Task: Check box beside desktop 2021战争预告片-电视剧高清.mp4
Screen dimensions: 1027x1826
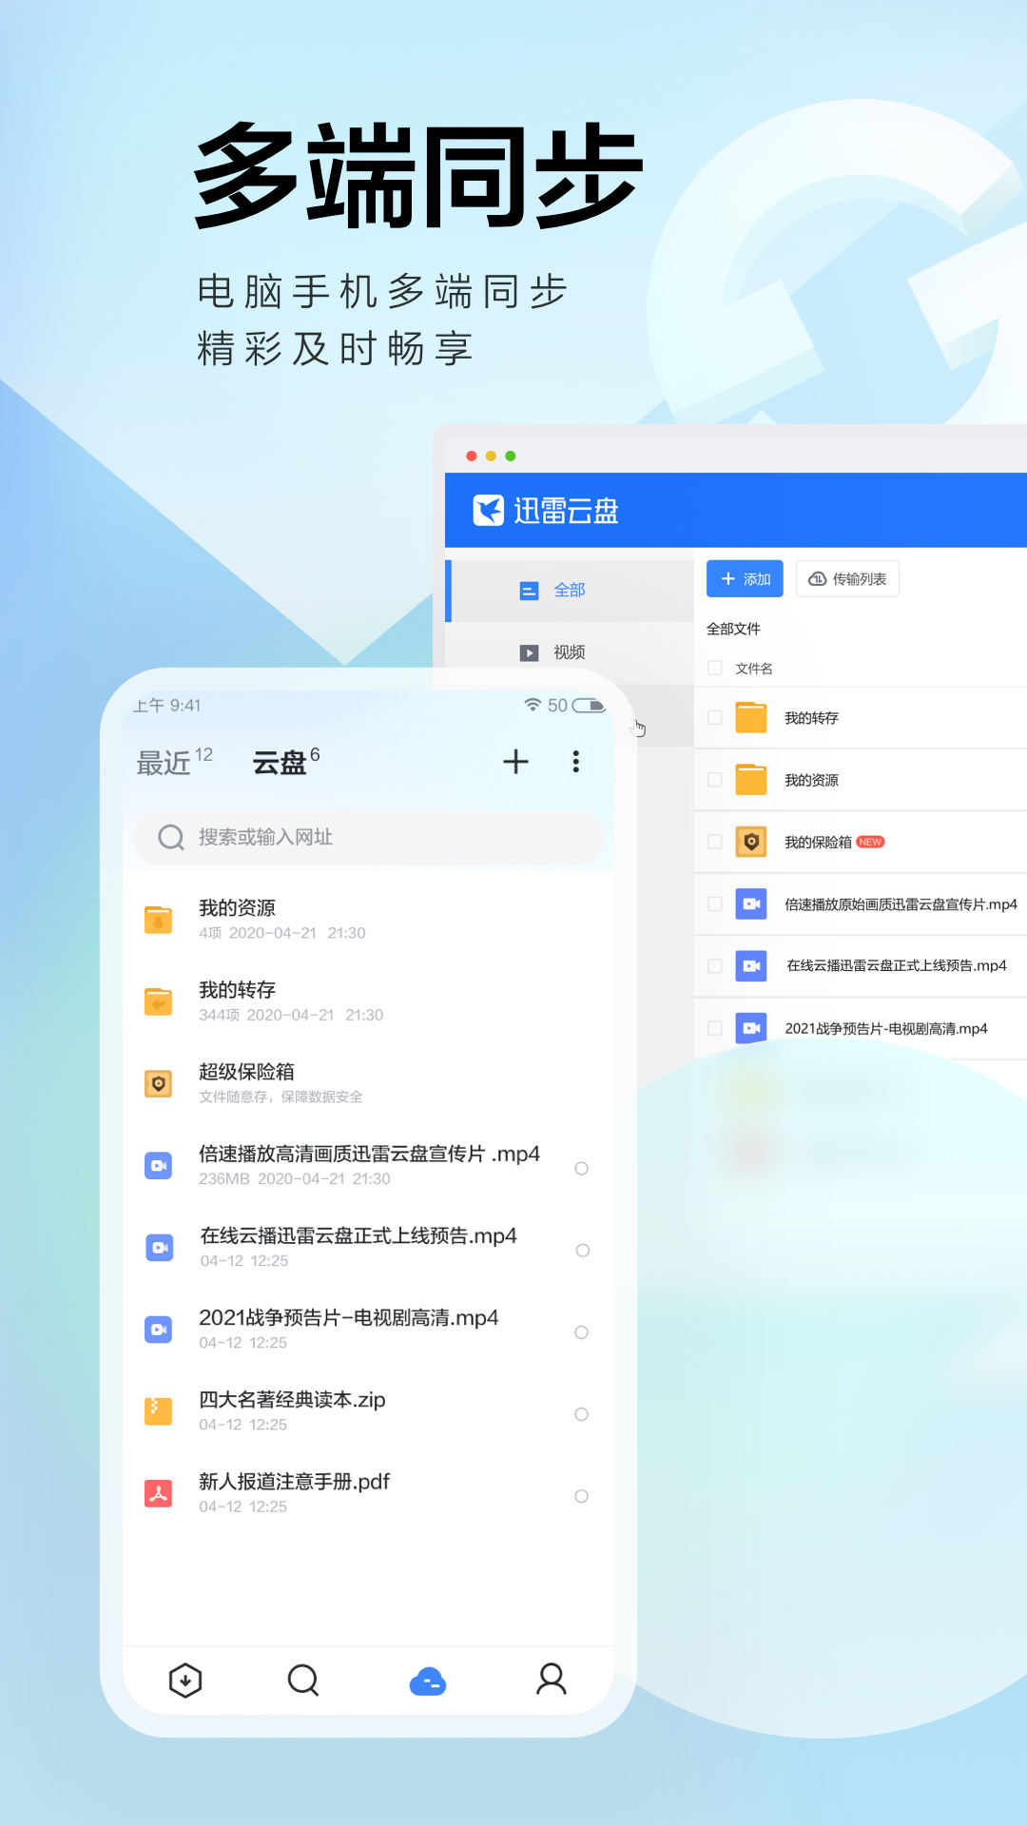Action: 715,1027
